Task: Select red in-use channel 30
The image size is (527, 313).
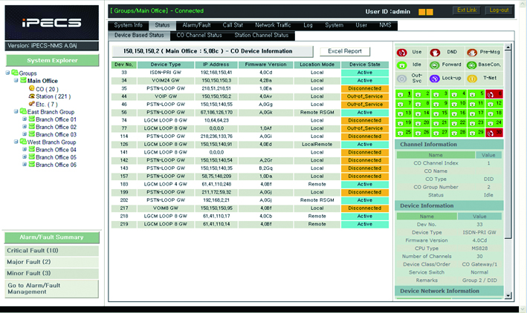Action: (494, 133)
